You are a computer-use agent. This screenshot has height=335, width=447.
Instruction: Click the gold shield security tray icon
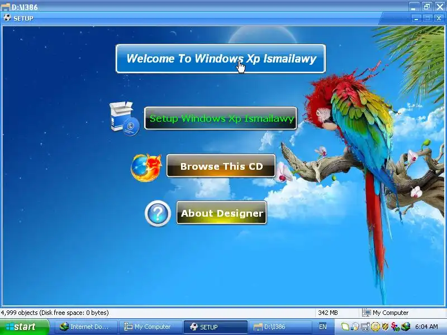[385, 327]
